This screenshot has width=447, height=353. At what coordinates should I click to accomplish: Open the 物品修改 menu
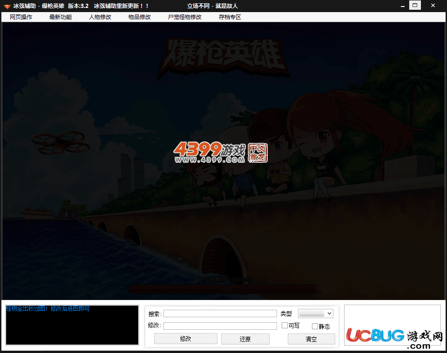point(140,17)
